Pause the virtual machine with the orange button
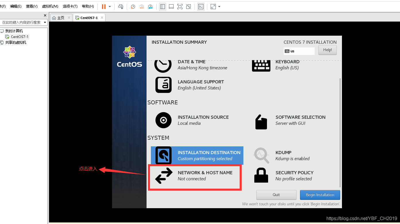Viewport: 400px width, 224px height. click(104, 6)
